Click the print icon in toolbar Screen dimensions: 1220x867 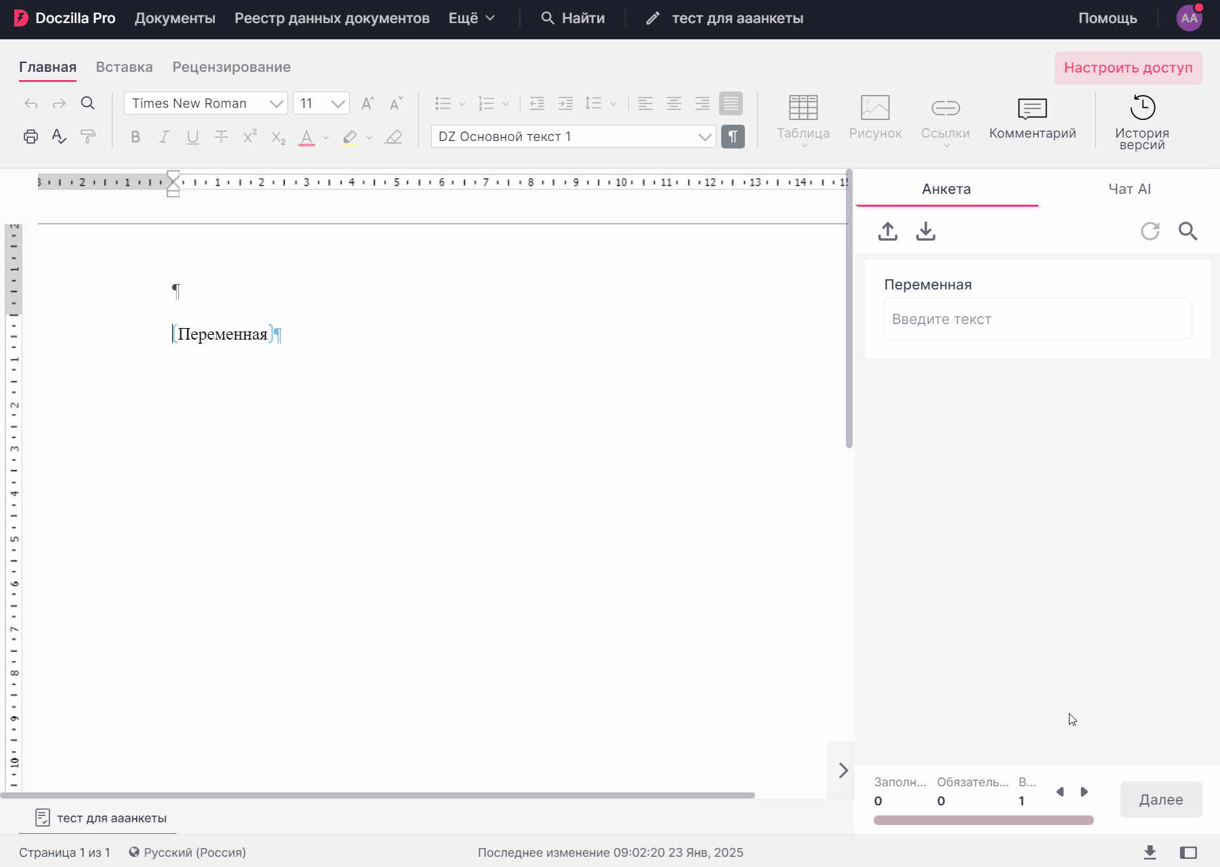click(x=30, y=137)
